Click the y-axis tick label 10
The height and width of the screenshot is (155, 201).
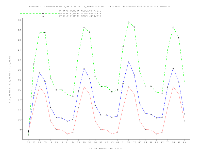point(20,120)
